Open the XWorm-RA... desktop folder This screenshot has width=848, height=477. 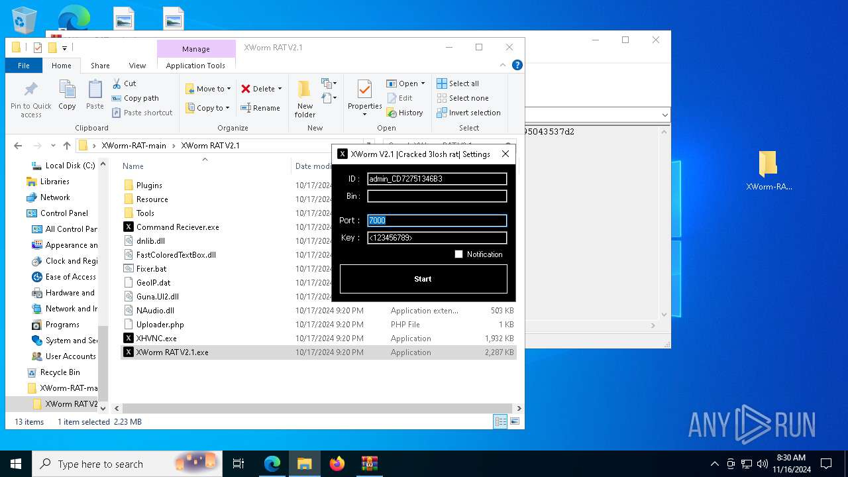tap(768, 171)
